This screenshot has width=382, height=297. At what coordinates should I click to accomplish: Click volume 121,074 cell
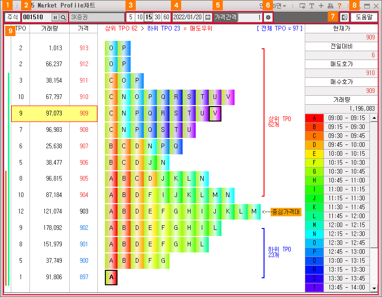point(53,212)
